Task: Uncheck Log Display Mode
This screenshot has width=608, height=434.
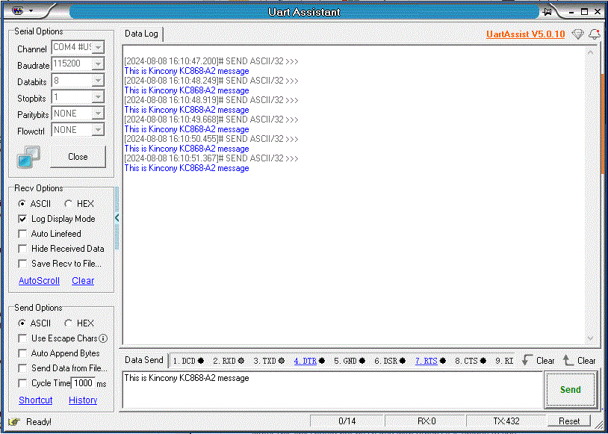Action: click(x=22, y=219)
